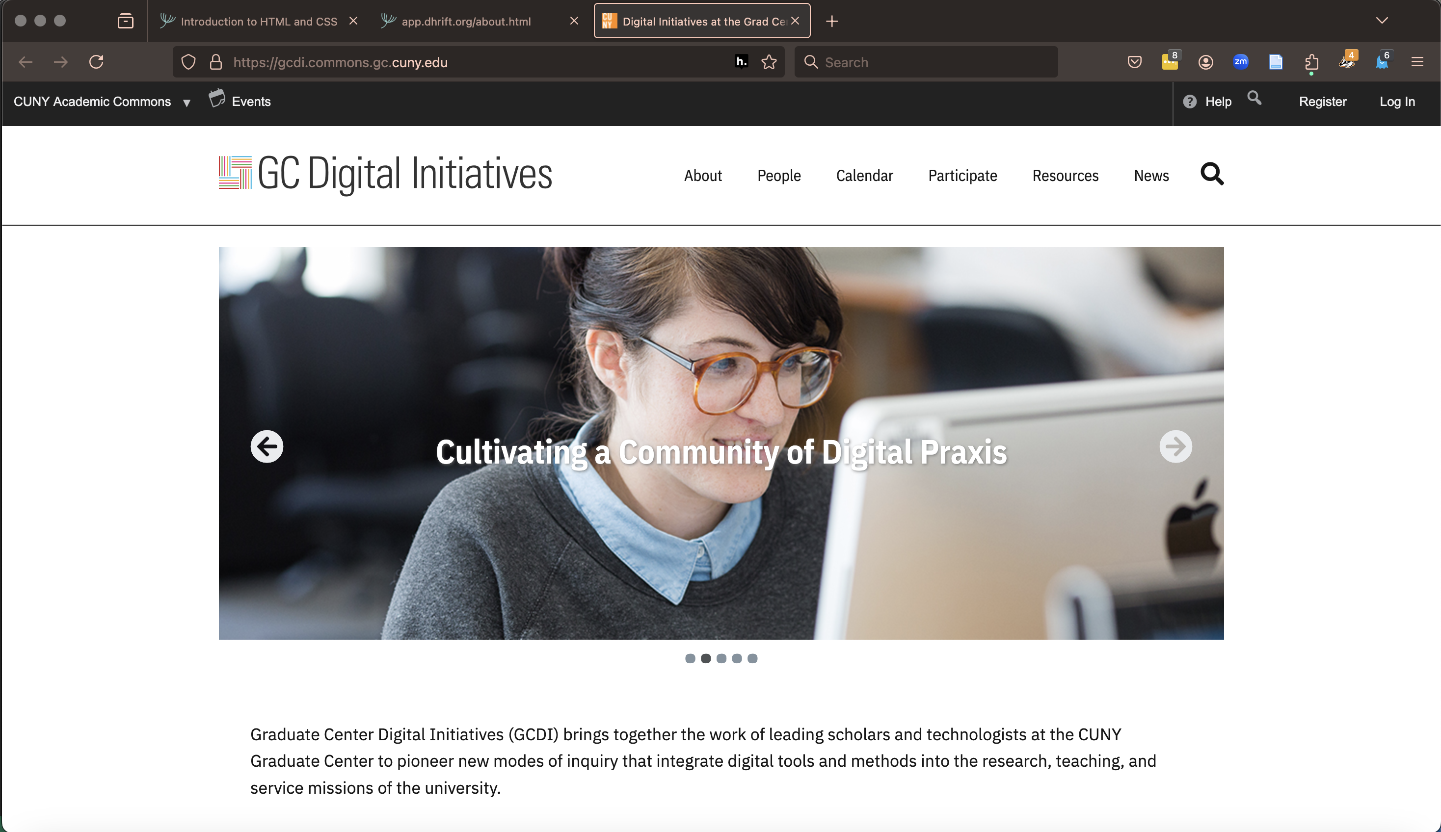Viewport: 1441px width, 832px height.
Task: Click the site search magnifier icon
Action: tap(1212, 174)
